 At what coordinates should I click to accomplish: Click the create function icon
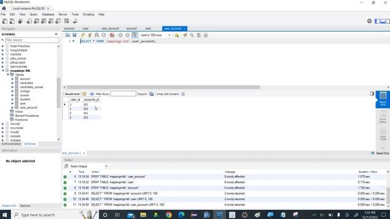click(58, 21)
